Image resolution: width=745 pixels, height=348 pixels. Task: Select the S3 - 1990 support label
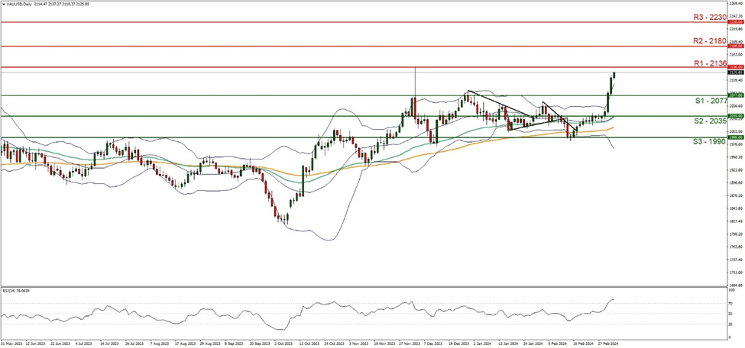click(x=709, y=142)
